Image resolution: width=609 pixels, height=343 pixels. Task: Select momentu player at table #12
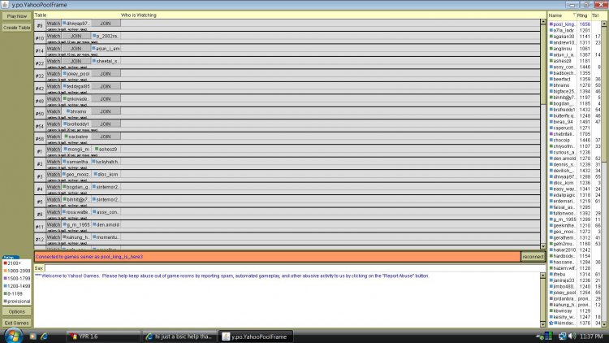tap(106, 237)
